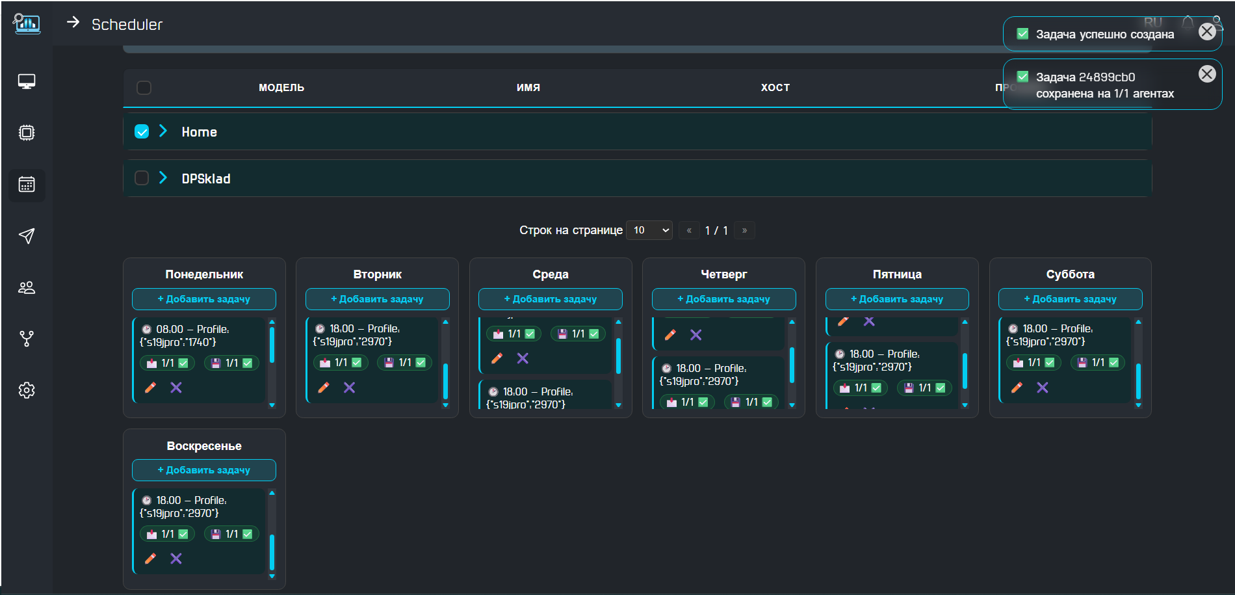Expand the DPSklad group chevron
This screenshot has height=595, width=1235.
[x=163, y=178]
